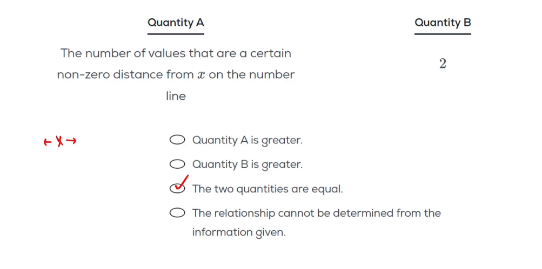Choose the "Quantity B is greater" radio circle

tap(177, 164)
